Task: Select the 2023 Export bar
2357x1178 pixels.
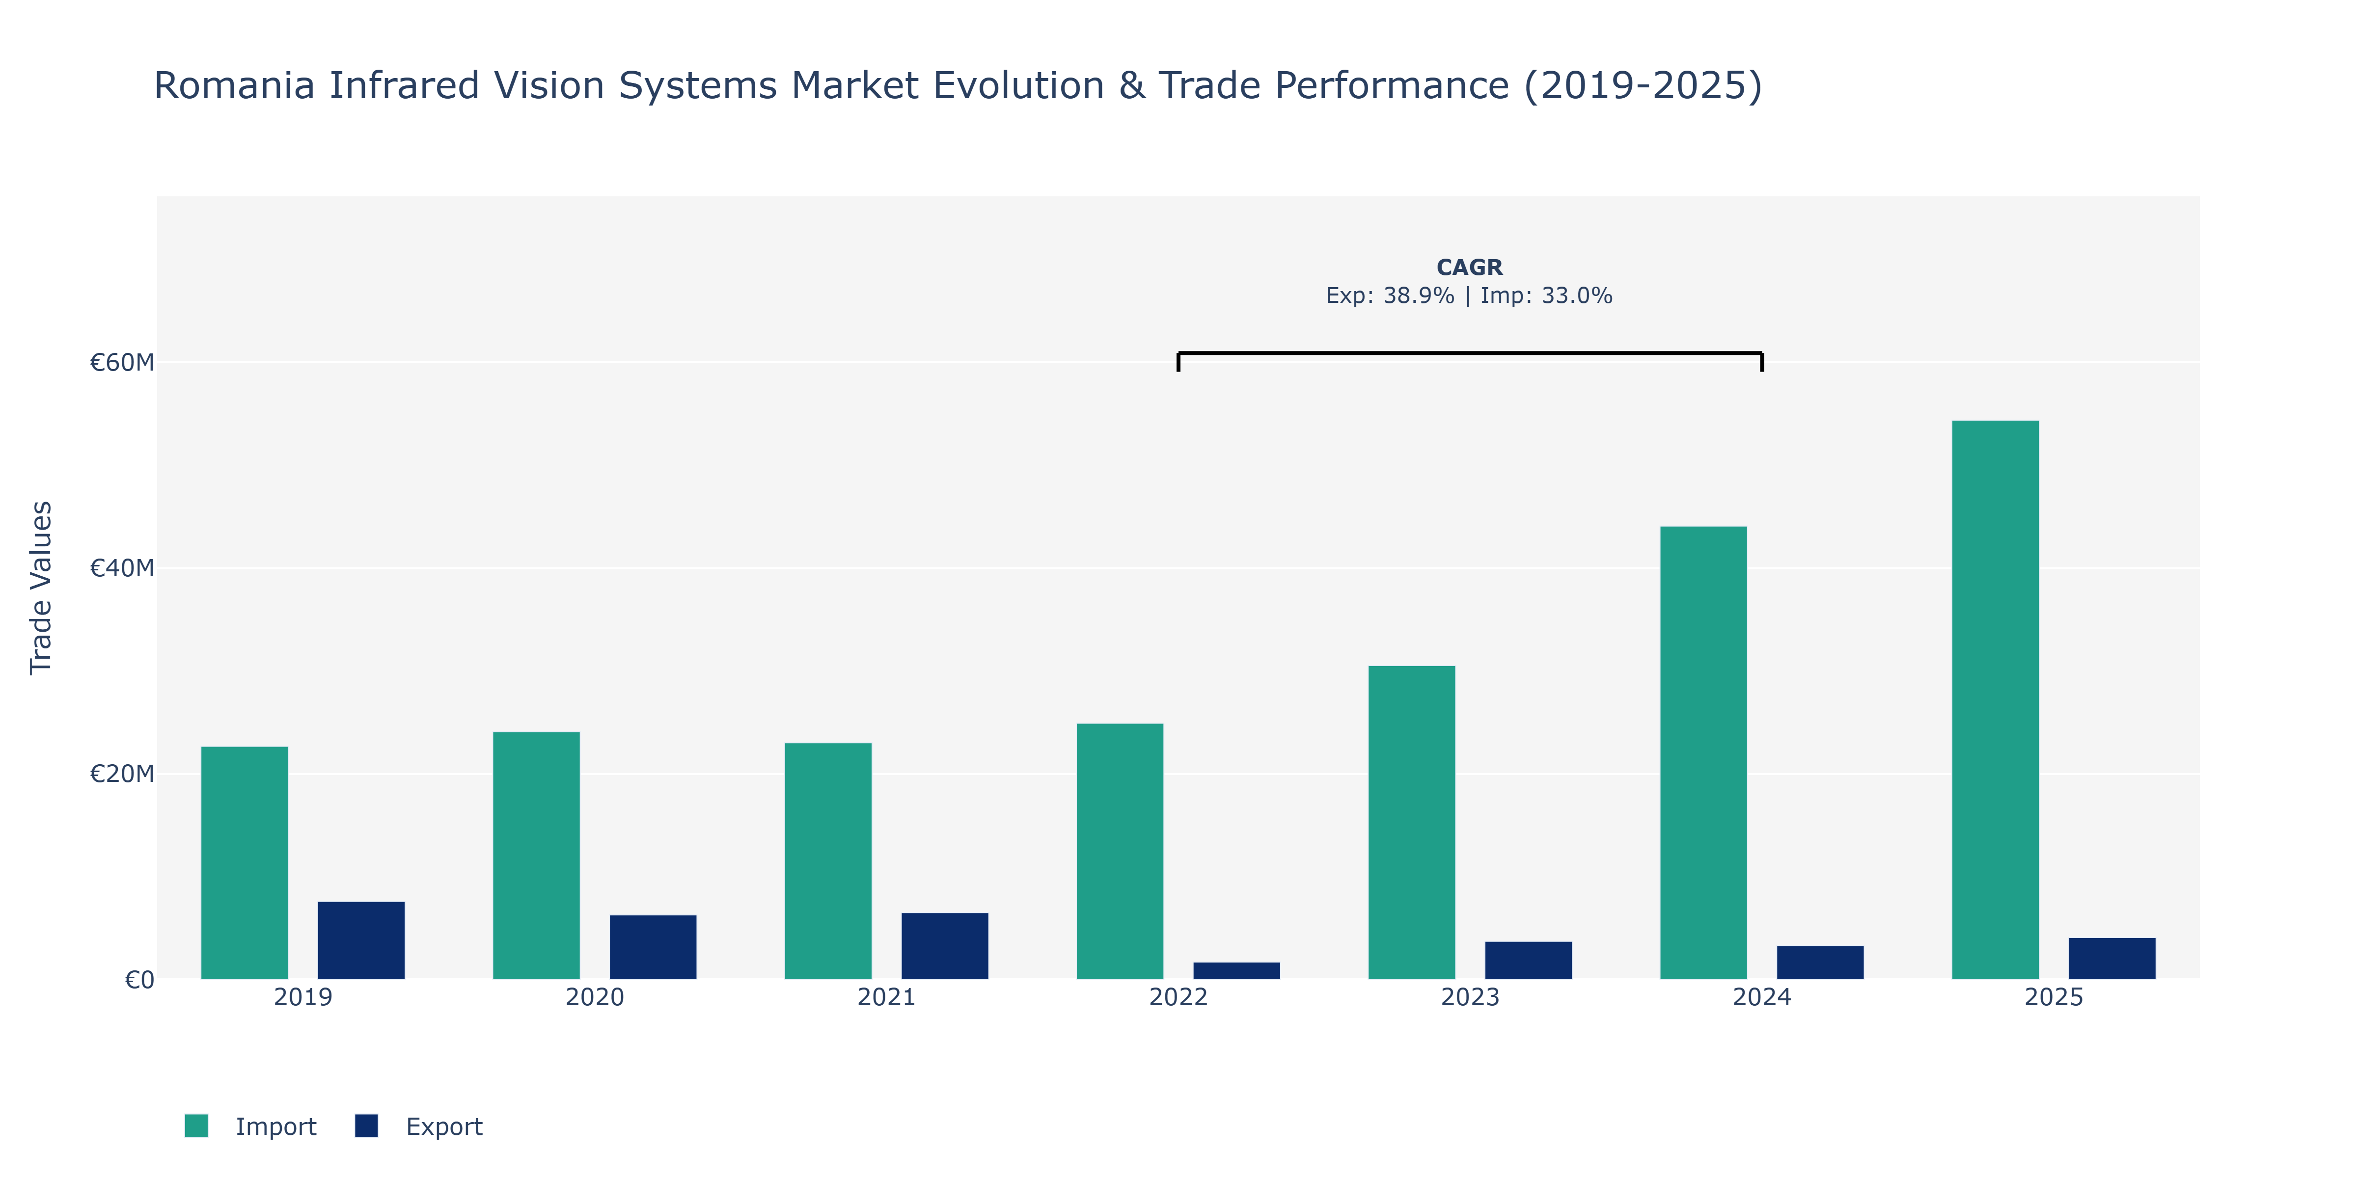Action: (x=1529, y=961)
